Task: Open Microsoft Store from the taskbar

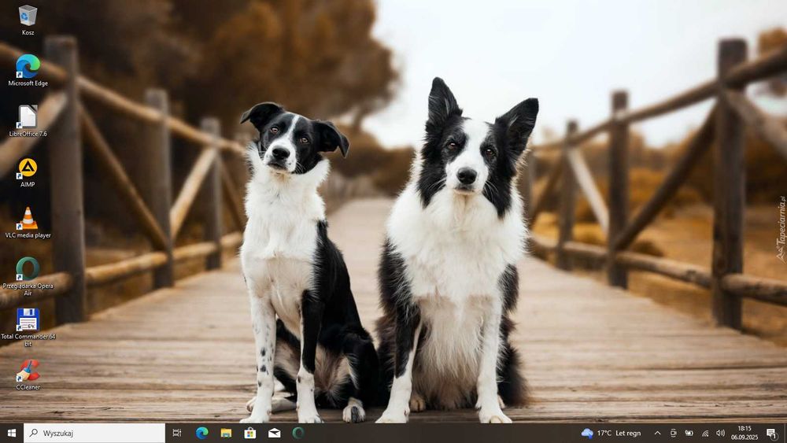Action: coord(250,433)
